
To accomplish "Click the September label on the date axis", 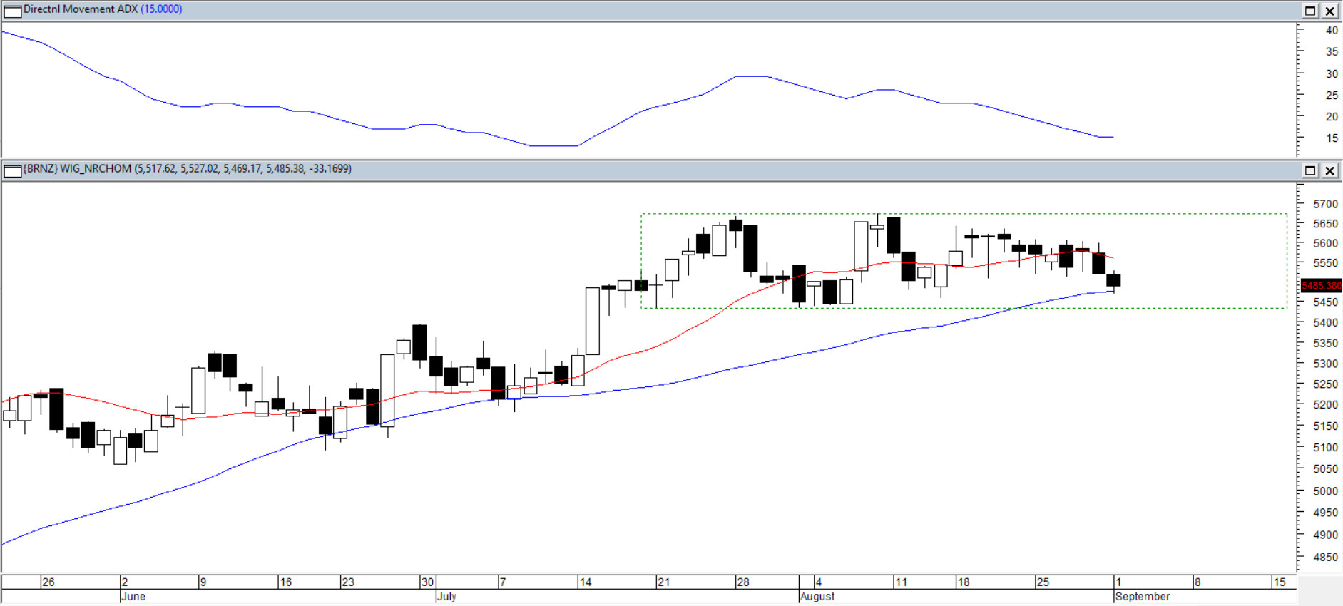I will point(1143,597).
